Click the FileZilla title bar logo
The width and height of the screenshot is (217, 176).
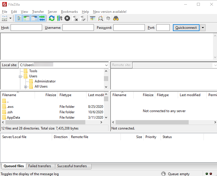[4, 4]
